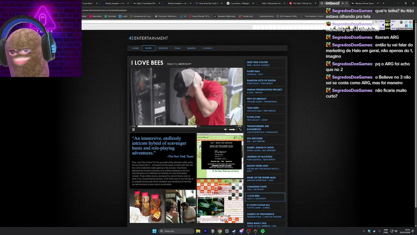Click the browser address bar URL

pyautogui.click(x=105, y=10)
